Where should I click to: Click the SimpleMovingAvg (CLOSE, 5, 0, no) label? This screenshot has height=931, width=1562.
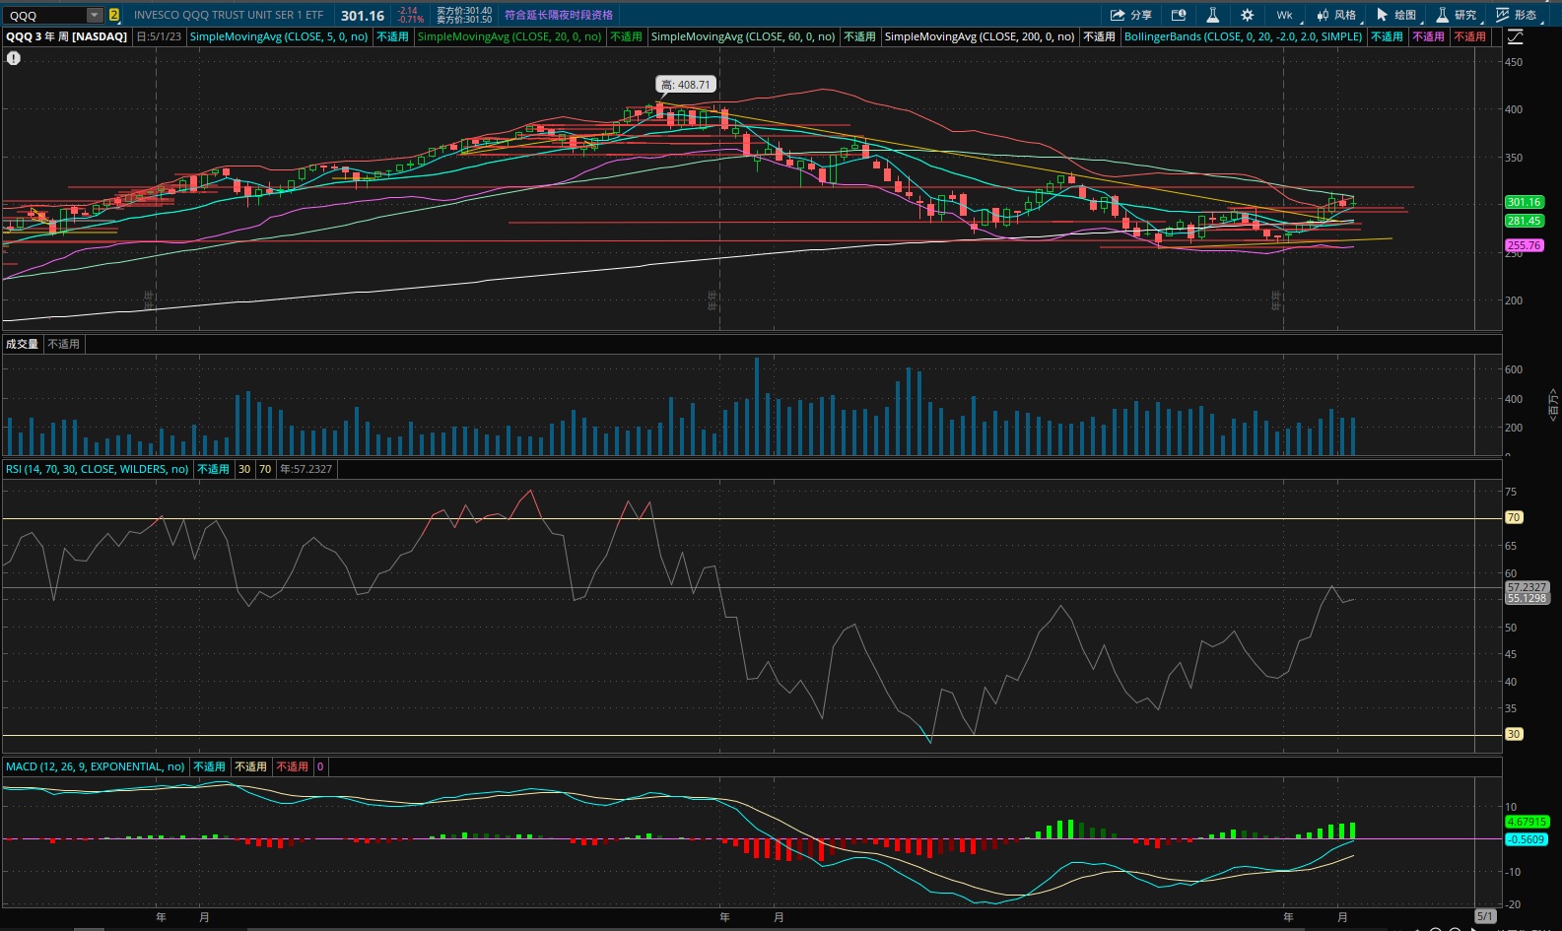(x=279, y=36)
